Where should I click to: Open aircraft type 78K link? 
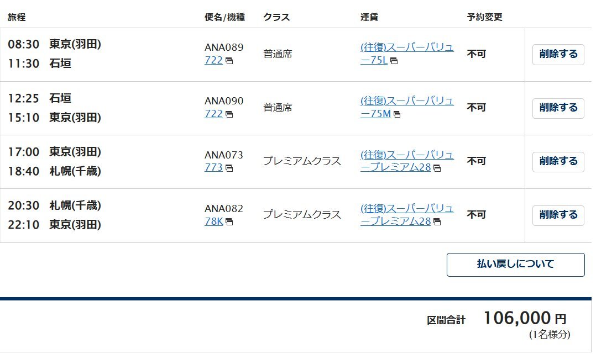[214, 221]
